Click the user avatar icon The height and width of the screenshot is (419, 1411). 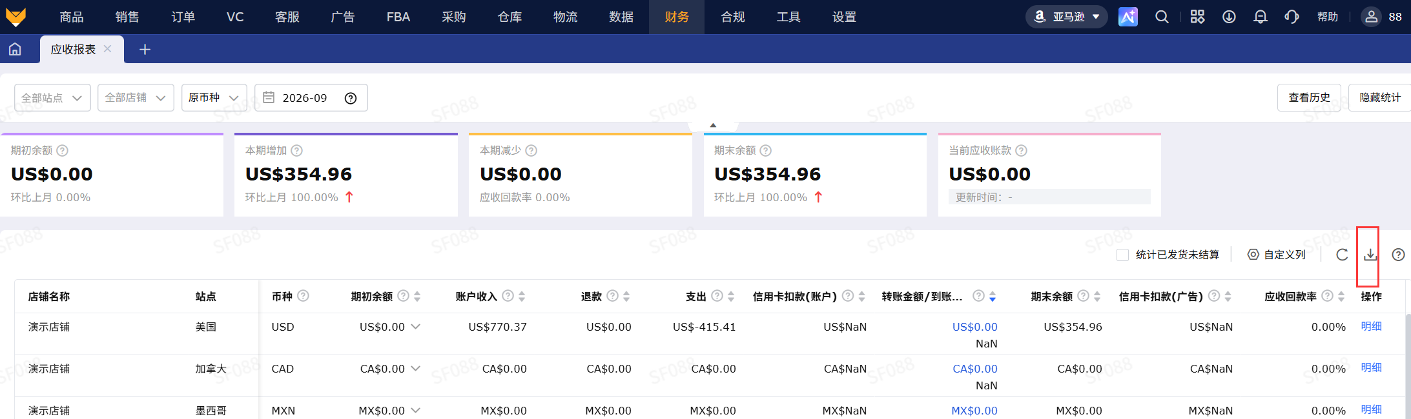pyautogui.click(x=1370, y=17)
